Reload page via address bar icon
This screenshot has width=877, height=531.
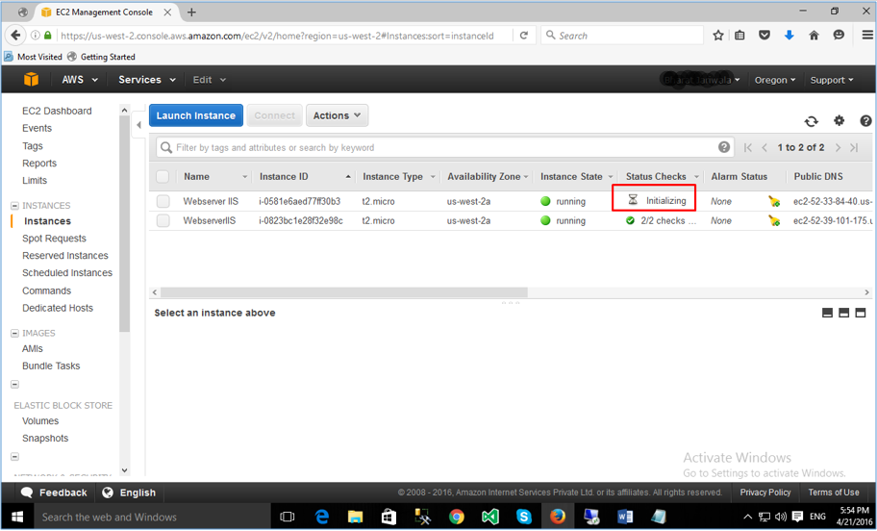pyautogui.click(x=523, y=36)
